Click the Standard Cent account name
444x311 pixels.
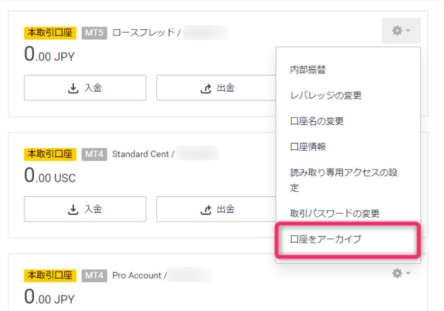(x=140, y=154)
